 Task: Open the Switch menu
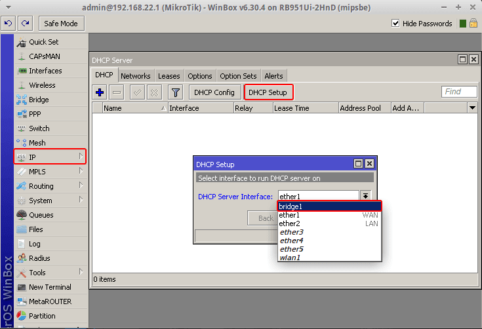[50, 128]
